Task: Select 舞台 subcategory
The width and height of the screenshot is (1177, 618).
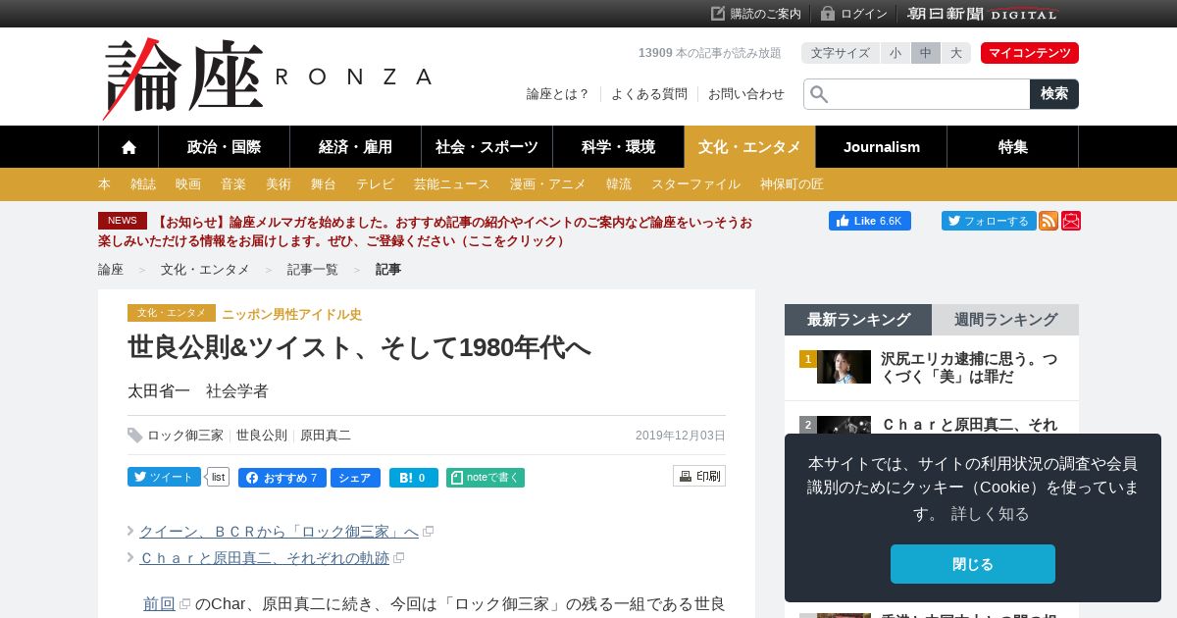Action: [324, 184]
